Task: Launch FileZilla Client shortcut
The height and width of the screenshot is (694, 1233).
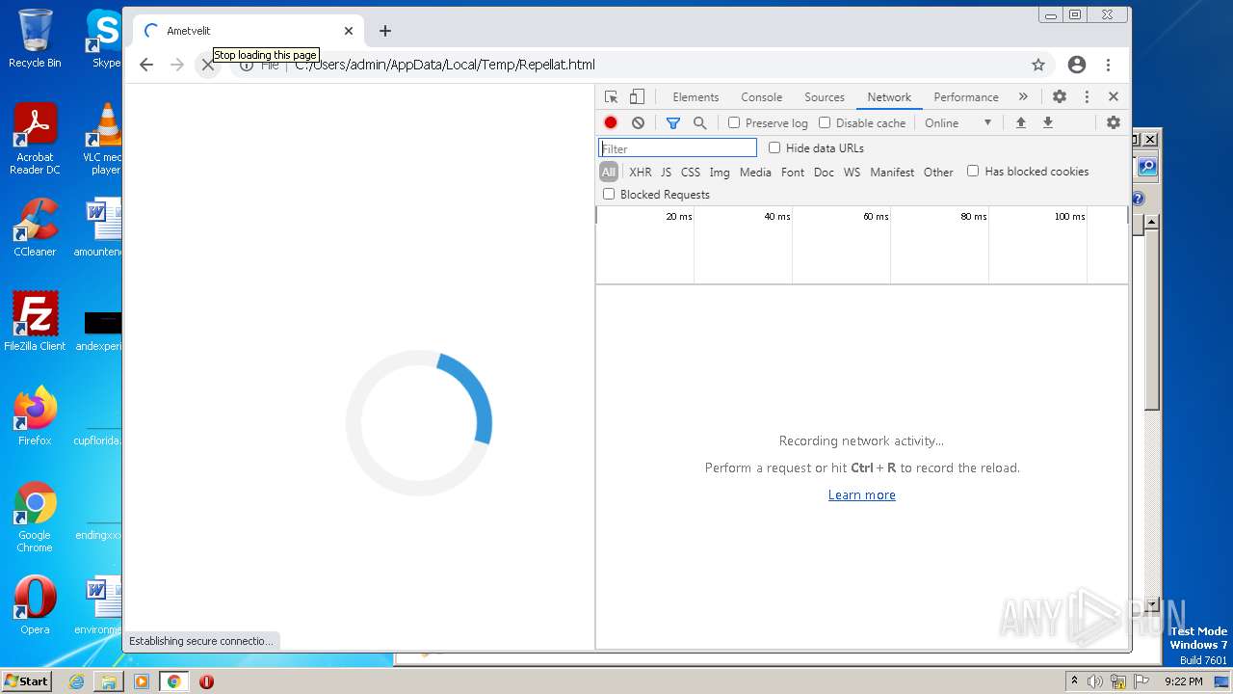Action: point(35,321)
